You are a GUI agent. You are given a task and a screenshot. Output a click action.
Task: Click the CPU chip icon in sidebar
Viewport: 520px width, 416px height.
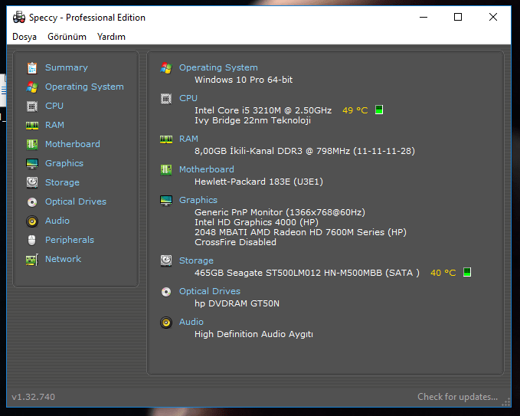click(32, 106)
